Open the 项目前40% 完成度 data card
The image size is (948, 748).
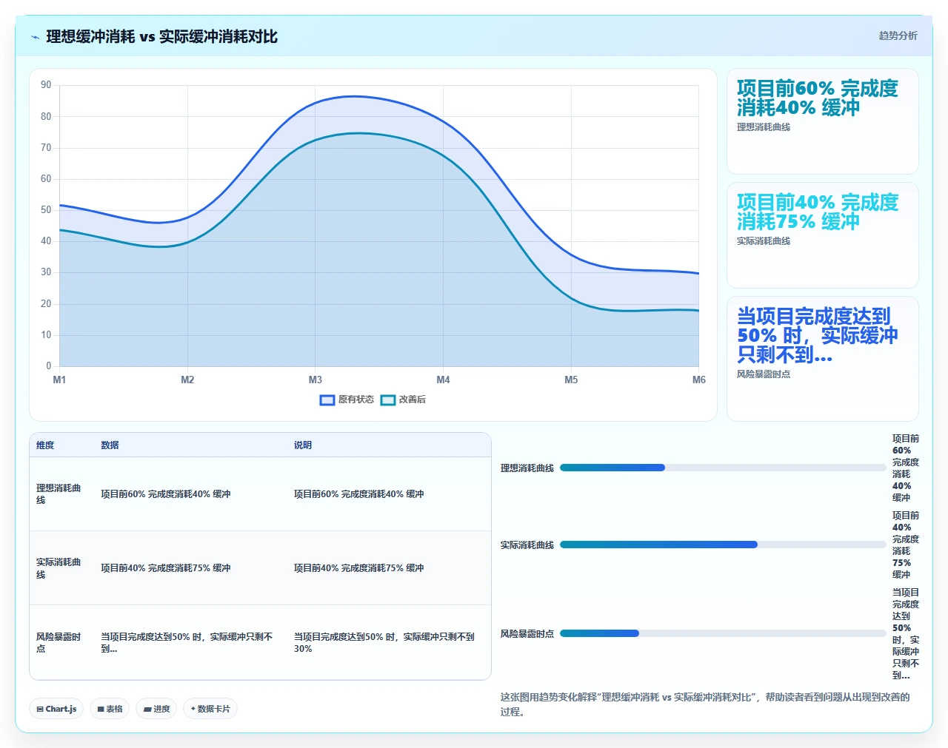click(823, 235)
